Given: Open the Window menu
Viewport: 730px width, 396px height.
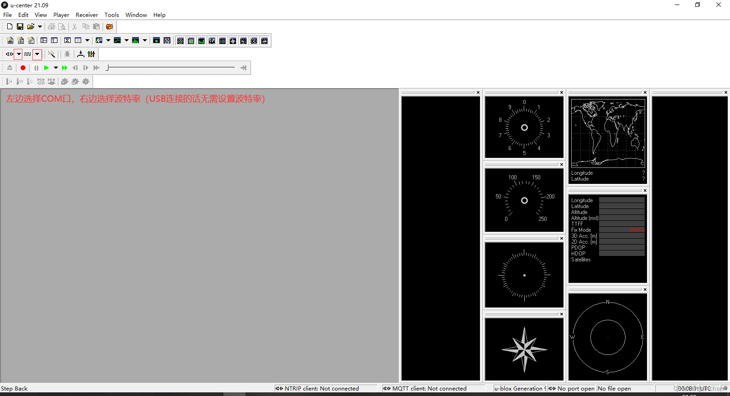Looking at the screenshot, I should point(136,15).
